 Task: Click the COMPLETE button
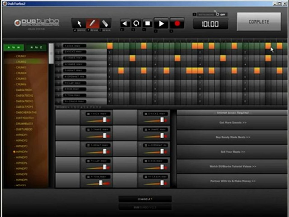[x=259, y=22]
